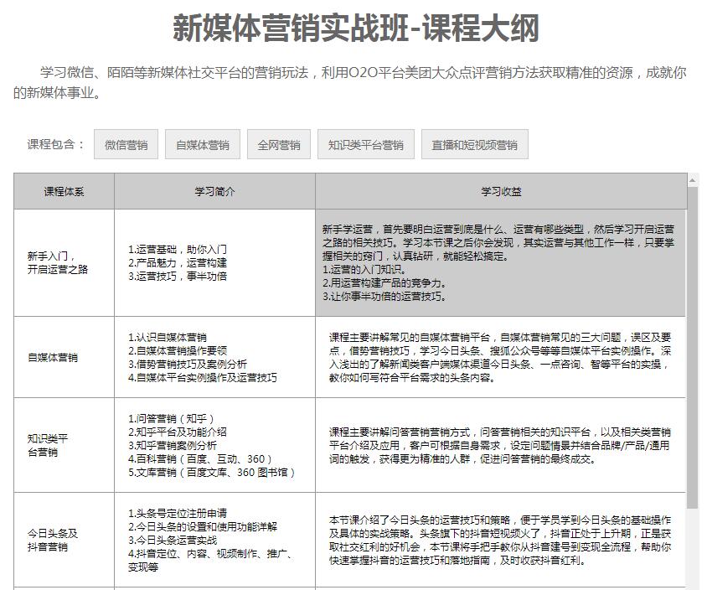
Task: Select the 微信营销 course tag
Action: click(x=126, y=144)
